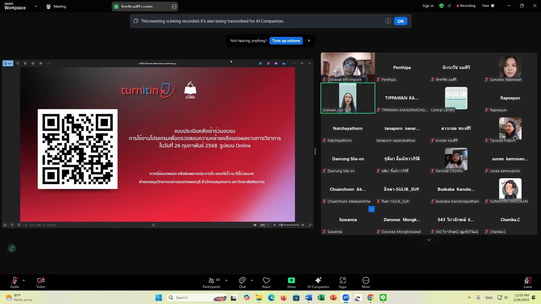
Task: Click the Edit button in shared photo viewer
Action: [8, 63]
